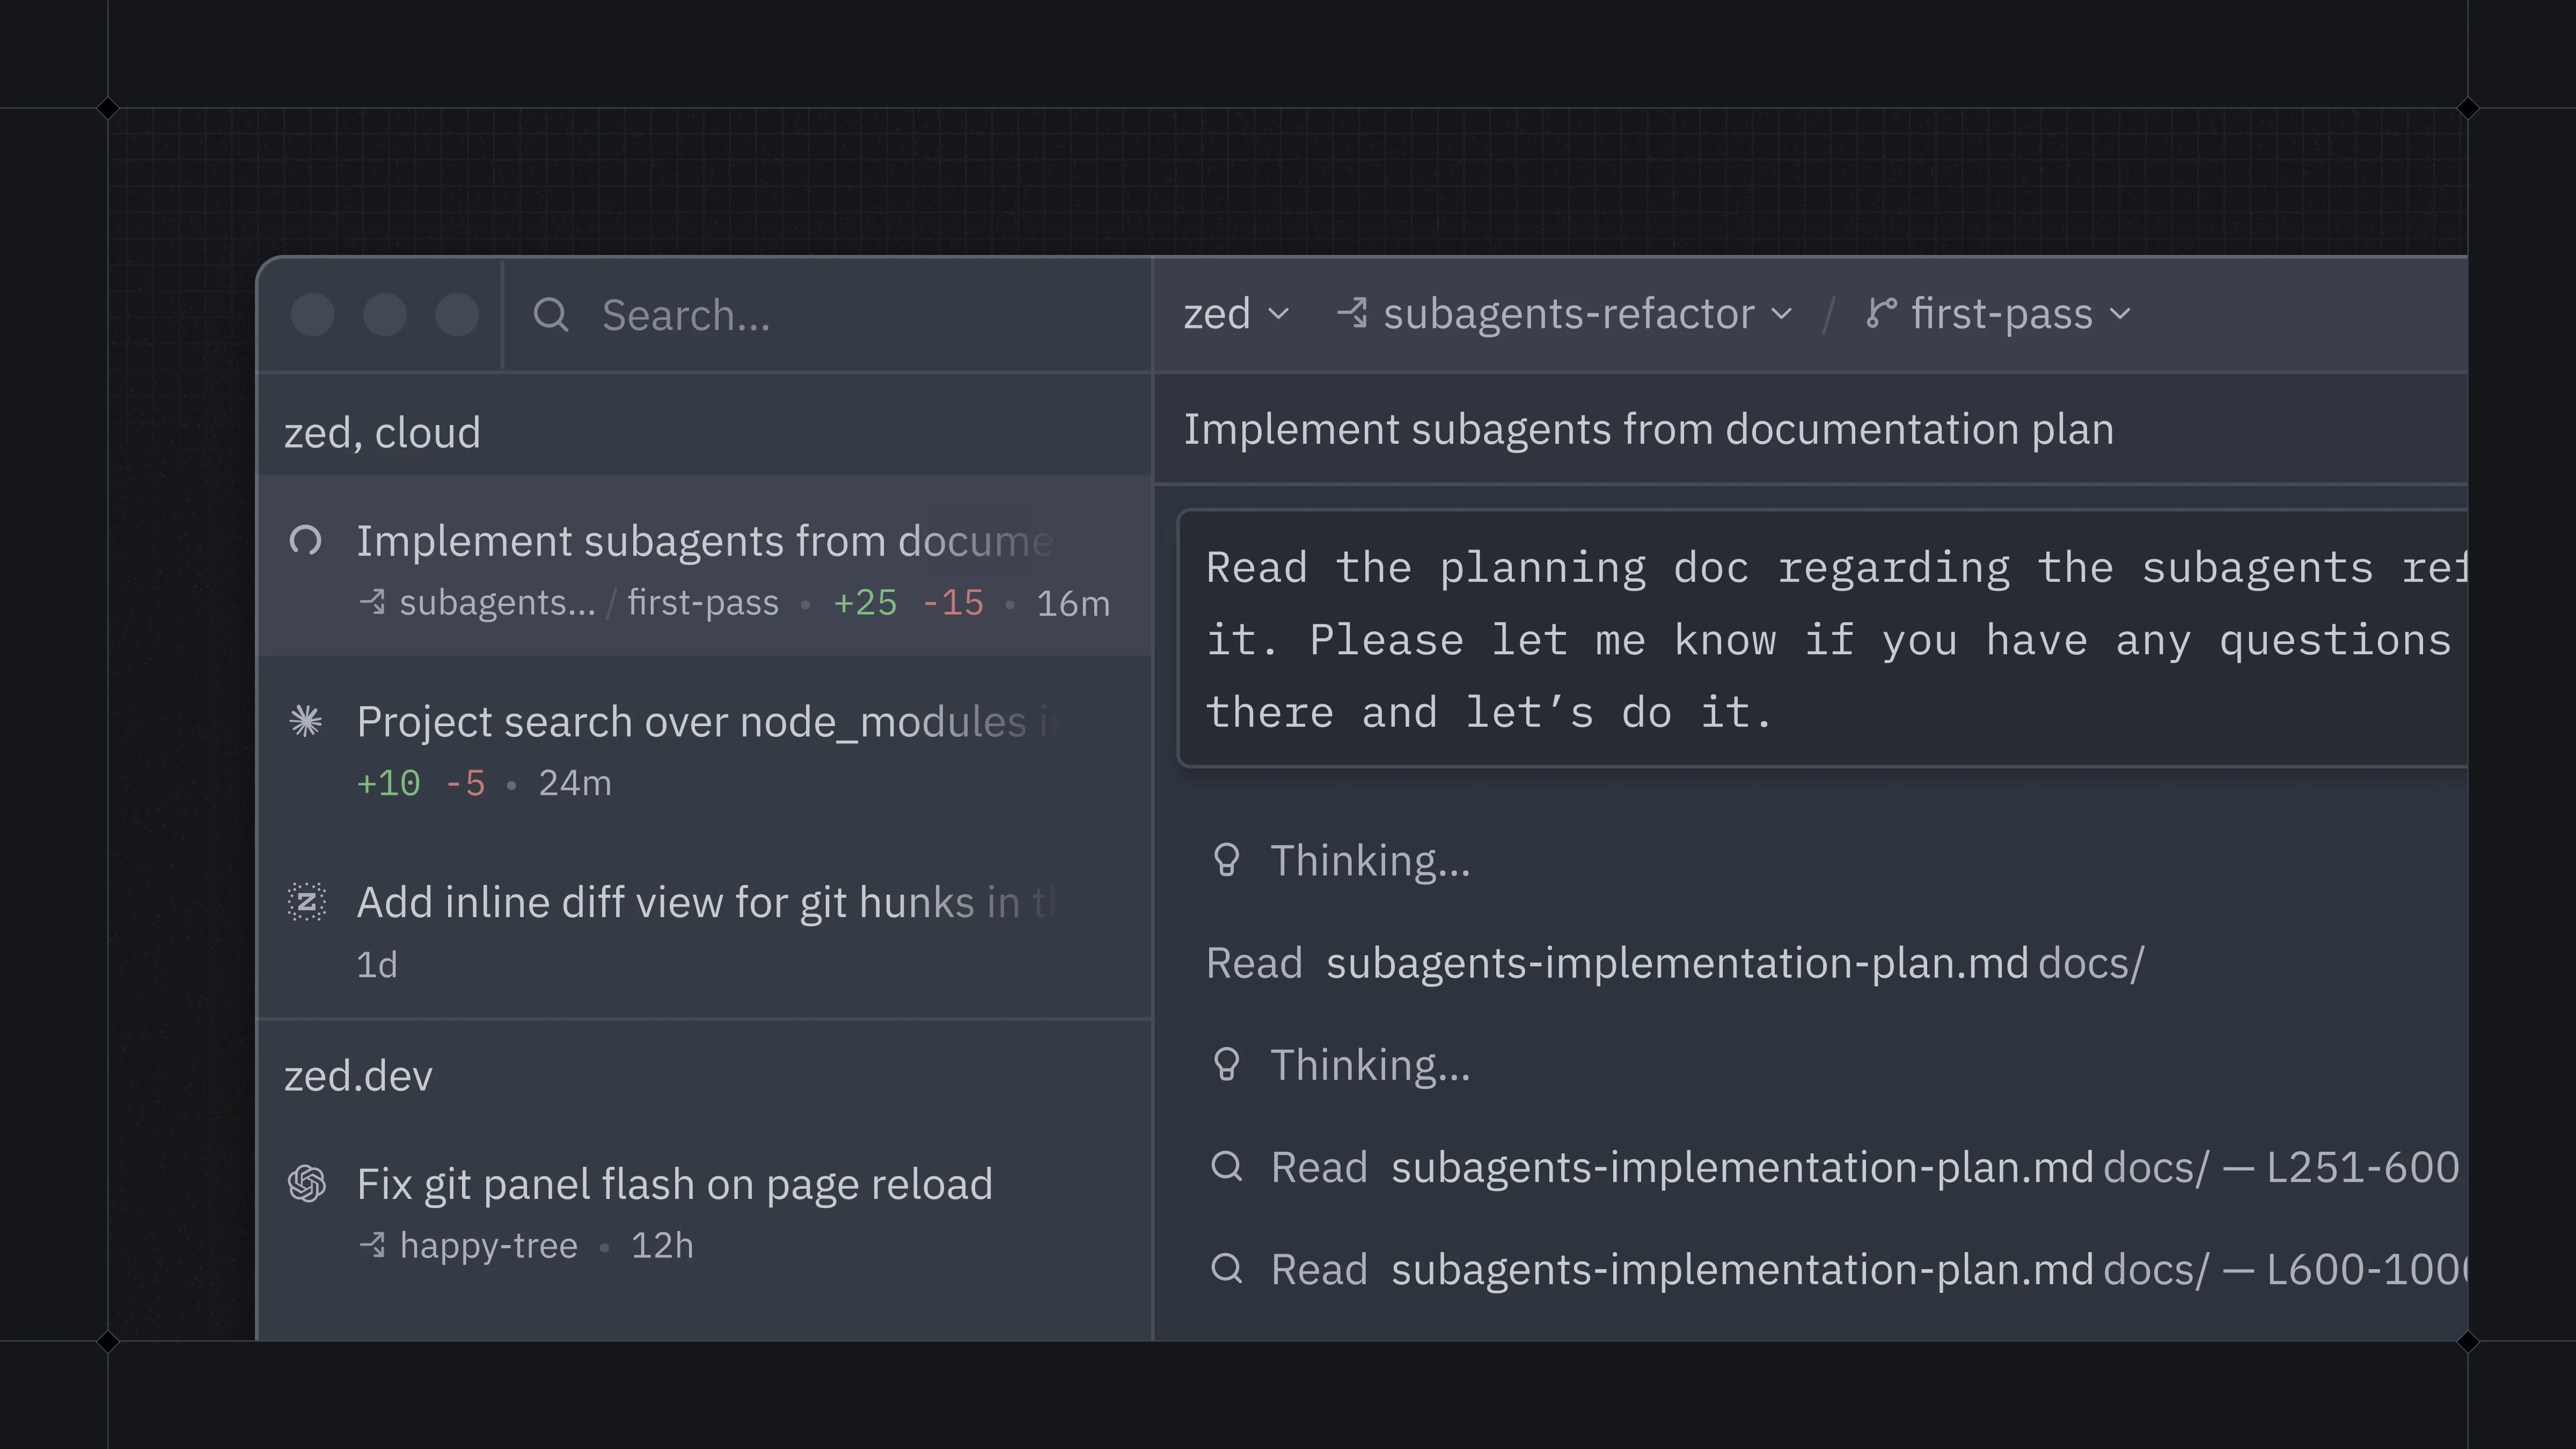Click the first Thinking lightbulb icon
Viewport: 2576px width, 1449px height.
(1226, 859)
